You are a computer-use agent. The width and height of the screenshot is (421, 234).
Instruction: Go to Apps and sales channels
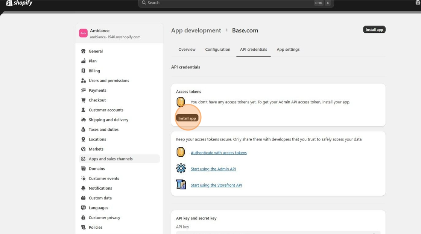pyautogui.click(x=111, y=159)
